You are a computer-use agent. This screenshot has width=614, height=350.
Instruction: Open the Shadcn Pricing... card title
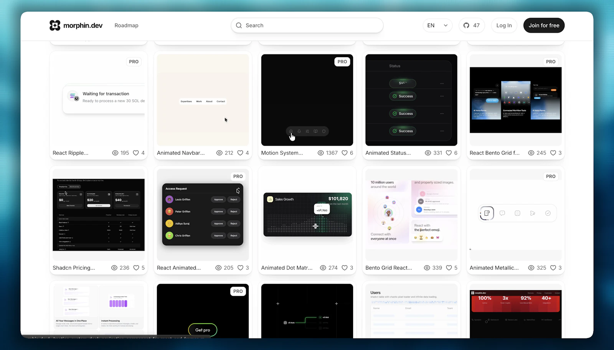click(74, 268)
